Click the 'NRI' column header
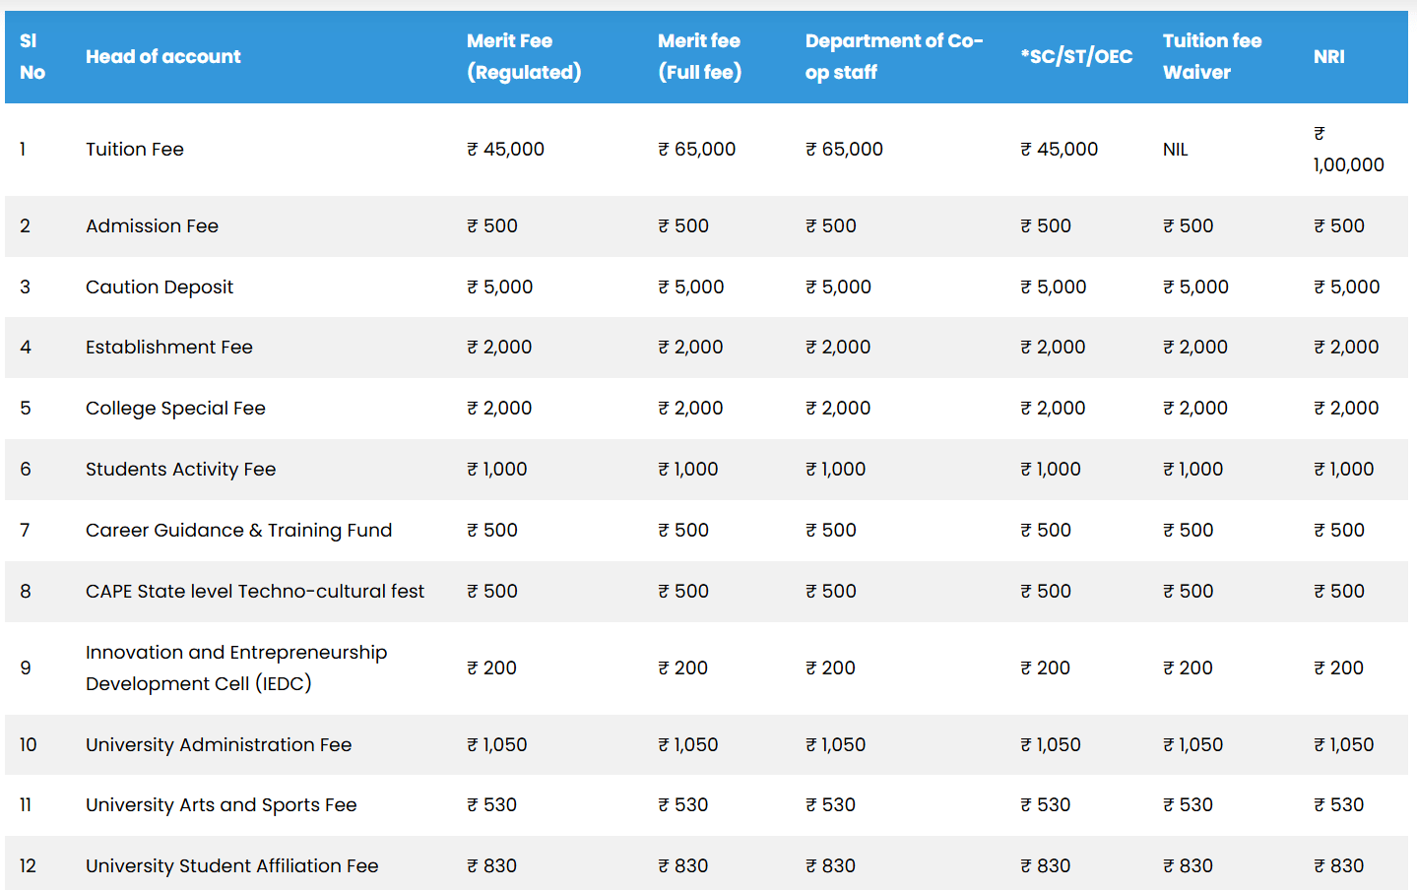1417x890 pixels. coord(1328,56)
